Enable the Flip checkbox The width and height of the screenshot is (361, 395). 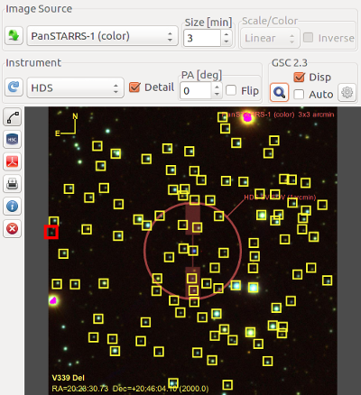coord(231,90)
